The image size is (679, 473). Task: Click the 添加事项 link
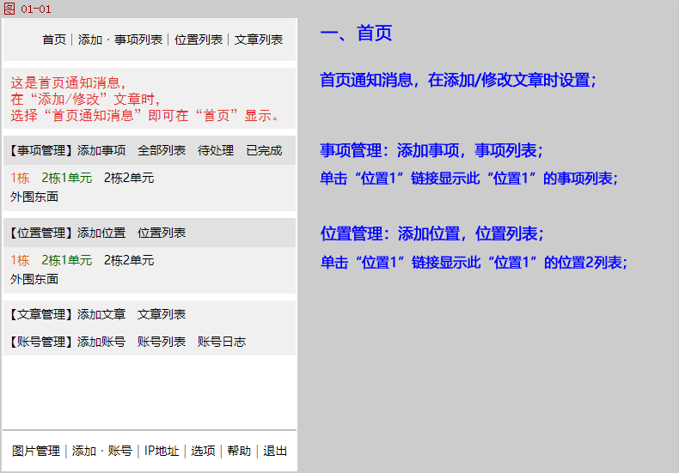click(101, 150)
